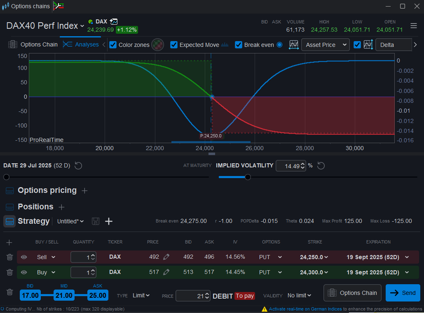Screen dimensions: 424x313
Task: Edit the 492 price with pencil icon
Action: [166, 257]
